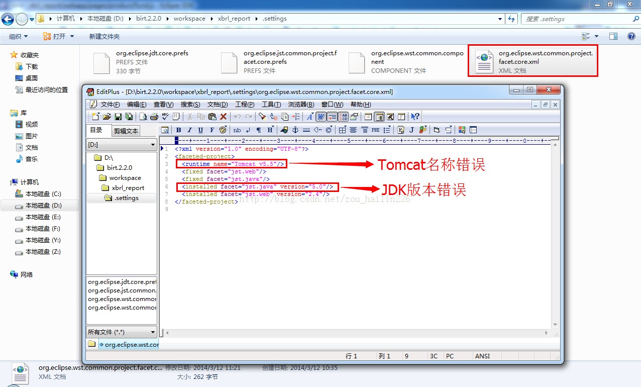
Task: Switch to the 剪辑文本 tab
Action: coord(125,131)
